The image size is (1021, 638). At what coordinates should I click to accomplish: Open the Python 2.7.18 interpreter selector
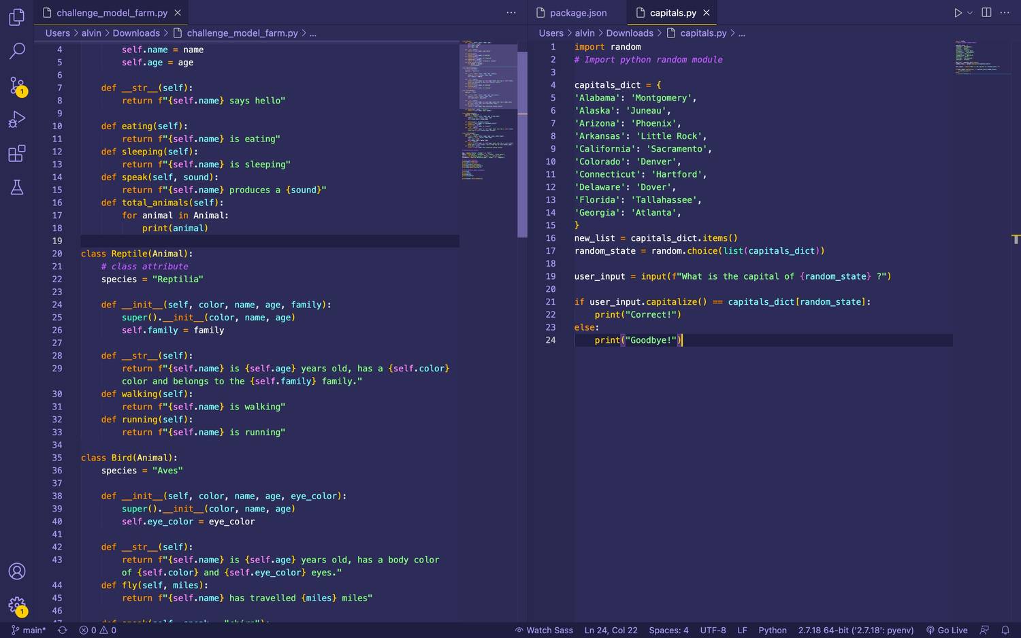pos(856,630)
